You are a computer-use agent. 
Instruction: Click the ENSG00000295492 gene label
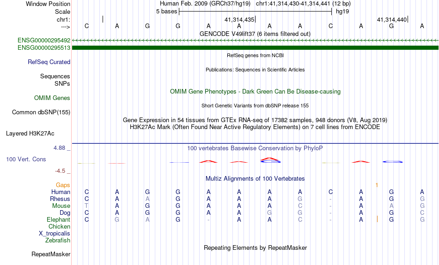click(x=44, y=40)
